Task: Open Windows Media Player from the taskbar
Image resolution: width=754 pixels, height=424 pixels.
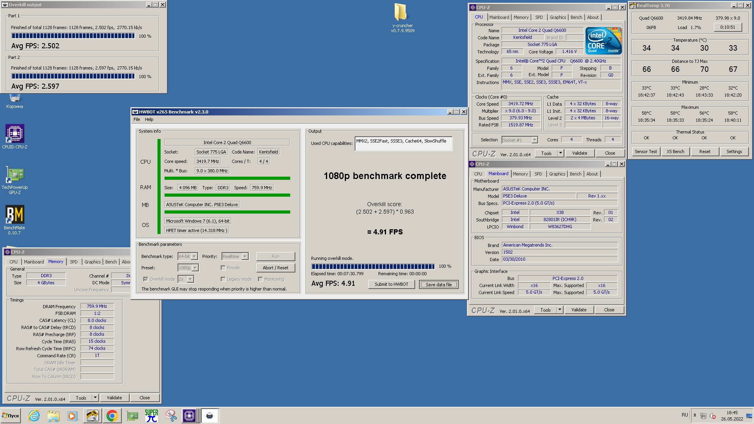Action: point(72,415)
